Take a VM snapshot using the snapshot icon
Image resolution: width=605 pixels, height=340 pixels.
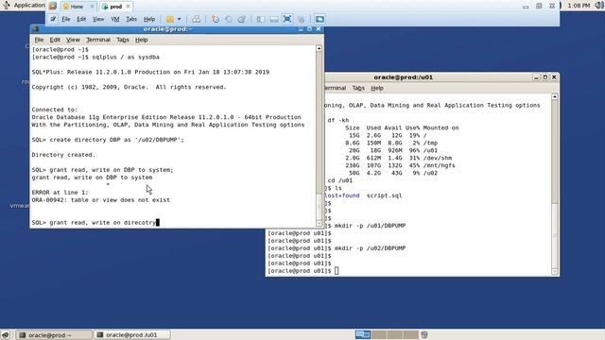216,19
